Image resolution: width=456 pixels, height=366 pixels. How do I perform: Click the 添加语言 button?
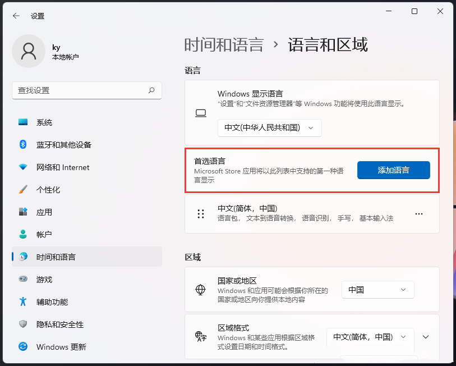[393, 170]
